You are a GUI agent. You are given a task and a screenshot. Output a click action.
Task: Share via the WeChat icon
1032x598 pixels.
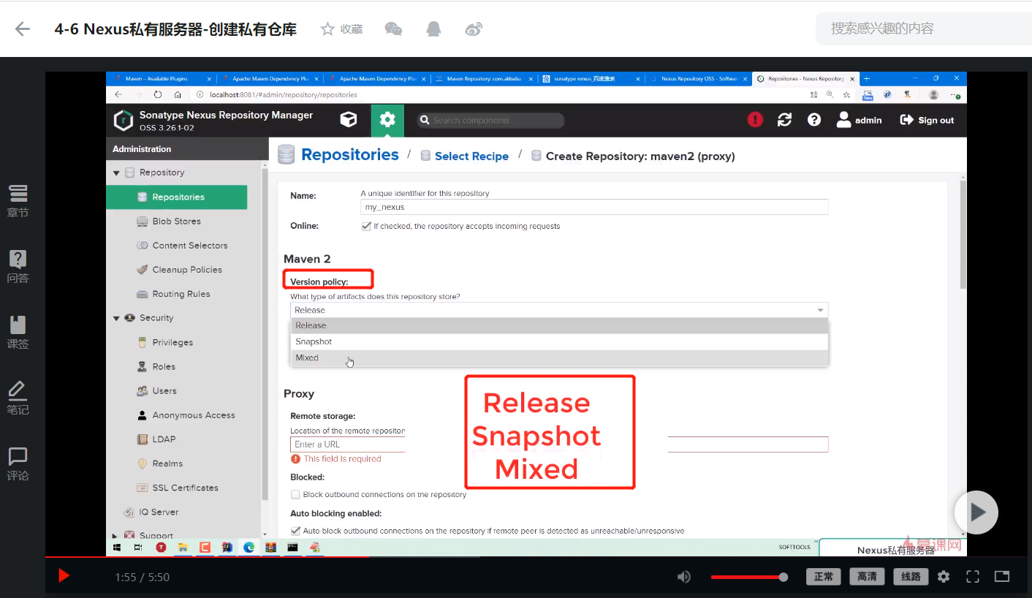(x=393, y=29)
